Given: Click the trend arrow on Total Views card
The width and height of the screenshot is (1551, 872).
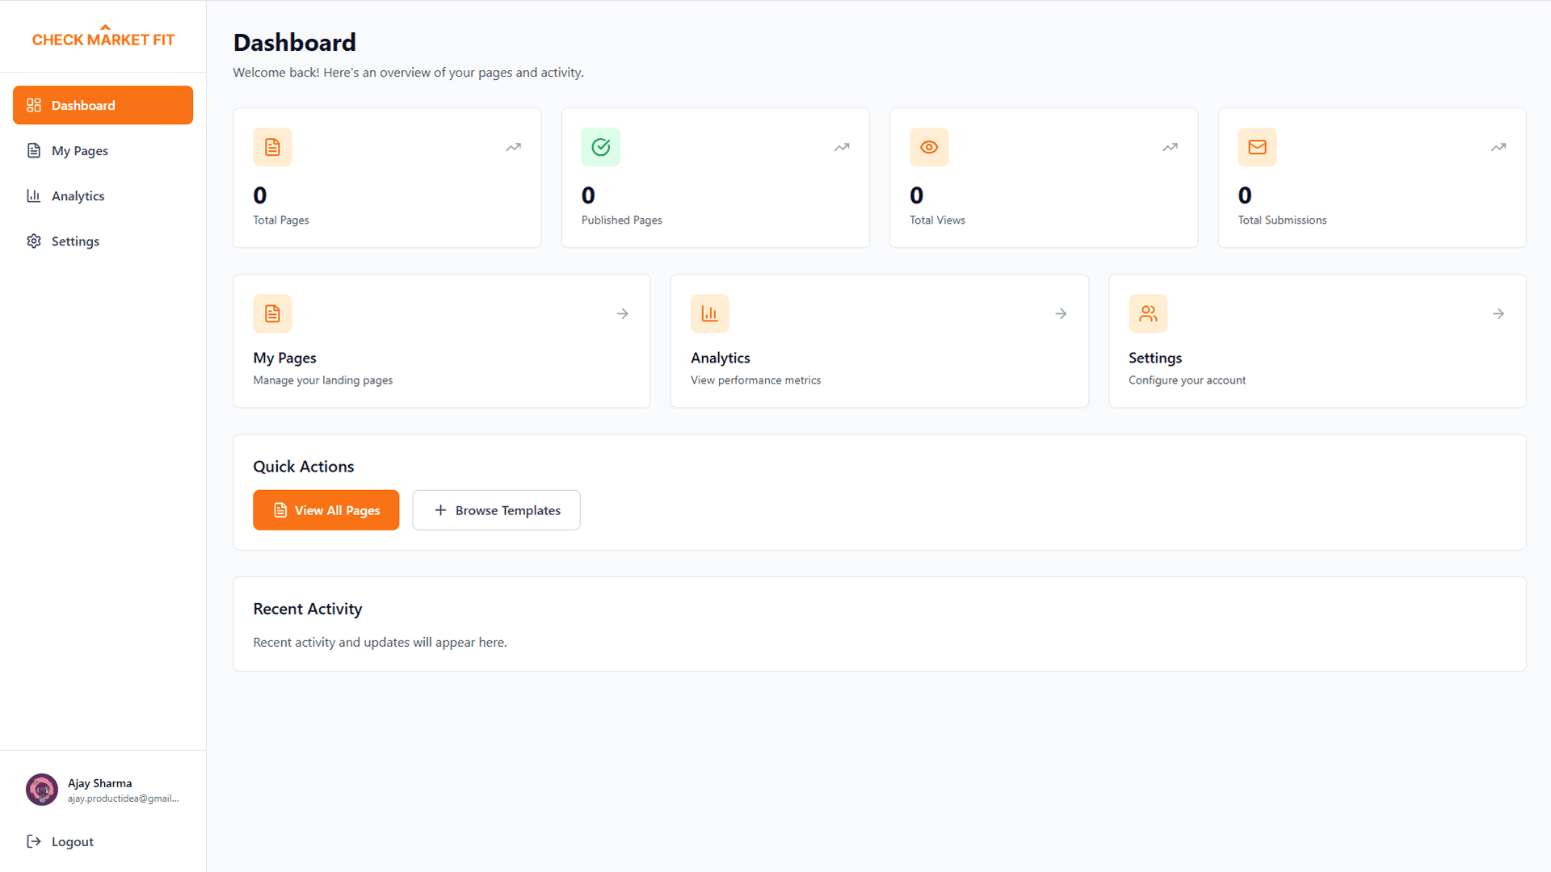Looking at the screenshot, I should [x=1170, y=147].
